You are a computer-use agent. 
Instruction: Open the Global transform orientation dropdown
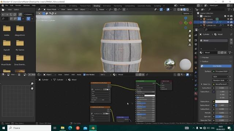tap(101, 9)
